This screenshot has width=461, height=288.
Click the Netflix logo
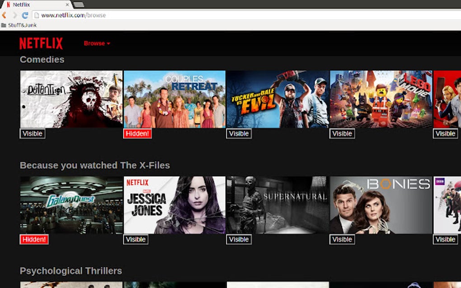[x=40, y=43]
